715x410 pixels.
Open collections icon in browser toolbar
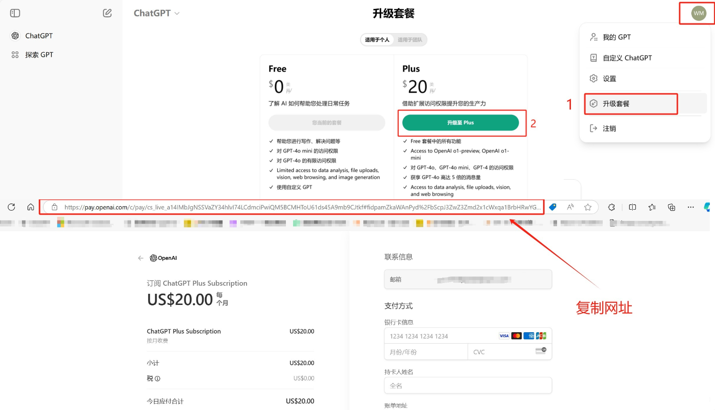pos(672,207)
